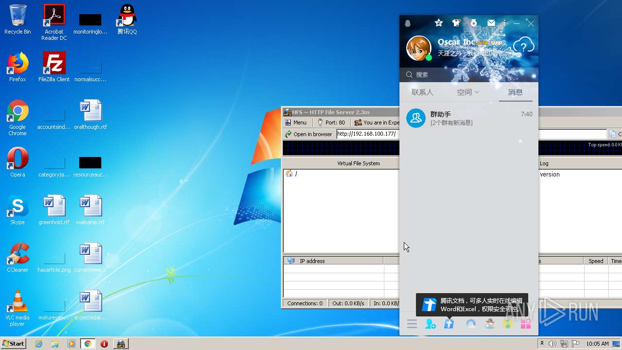Open CCleaner desktop icon

pos(17,258)
